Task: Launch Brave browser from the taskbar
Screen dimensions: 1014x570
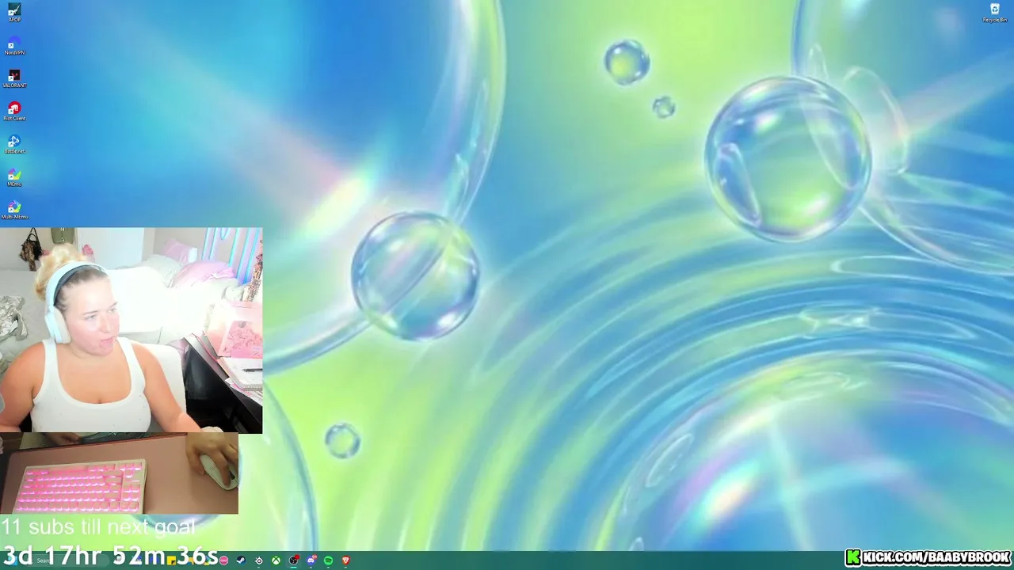Action: tap(345, 560)
